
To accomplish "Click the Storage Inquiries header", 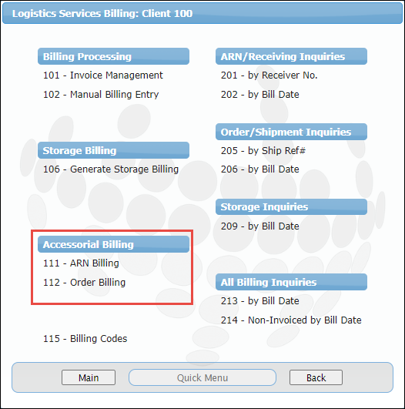I will [x=291, y=207].
